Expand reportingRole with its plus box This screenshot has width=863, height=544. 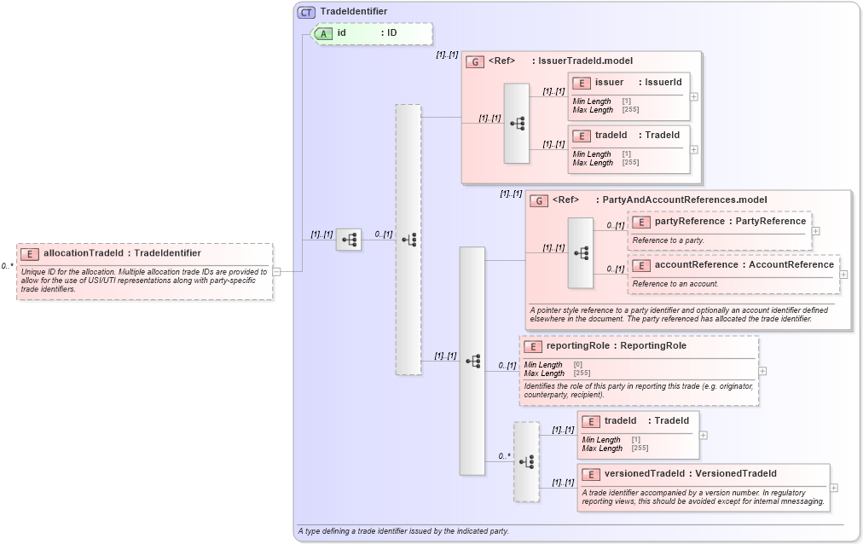762,371
